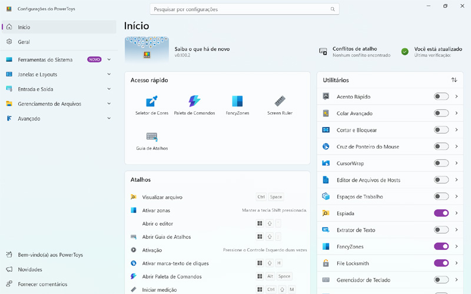Click the Colar Avançado utility icon
The image size is (471, 294).
coord(326,113)
